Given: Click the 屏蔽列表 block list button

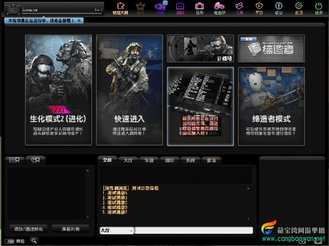Looking at the screenshot, I should [x=71, y=229].
